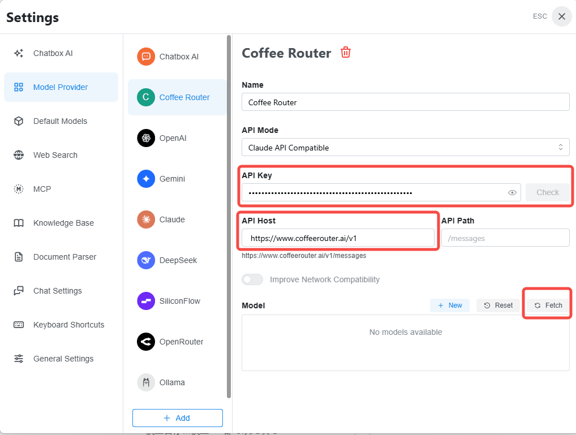This screenshot has height=435, width=576.
Task: Open the Default Models settings section
Action: pos(60,121)
